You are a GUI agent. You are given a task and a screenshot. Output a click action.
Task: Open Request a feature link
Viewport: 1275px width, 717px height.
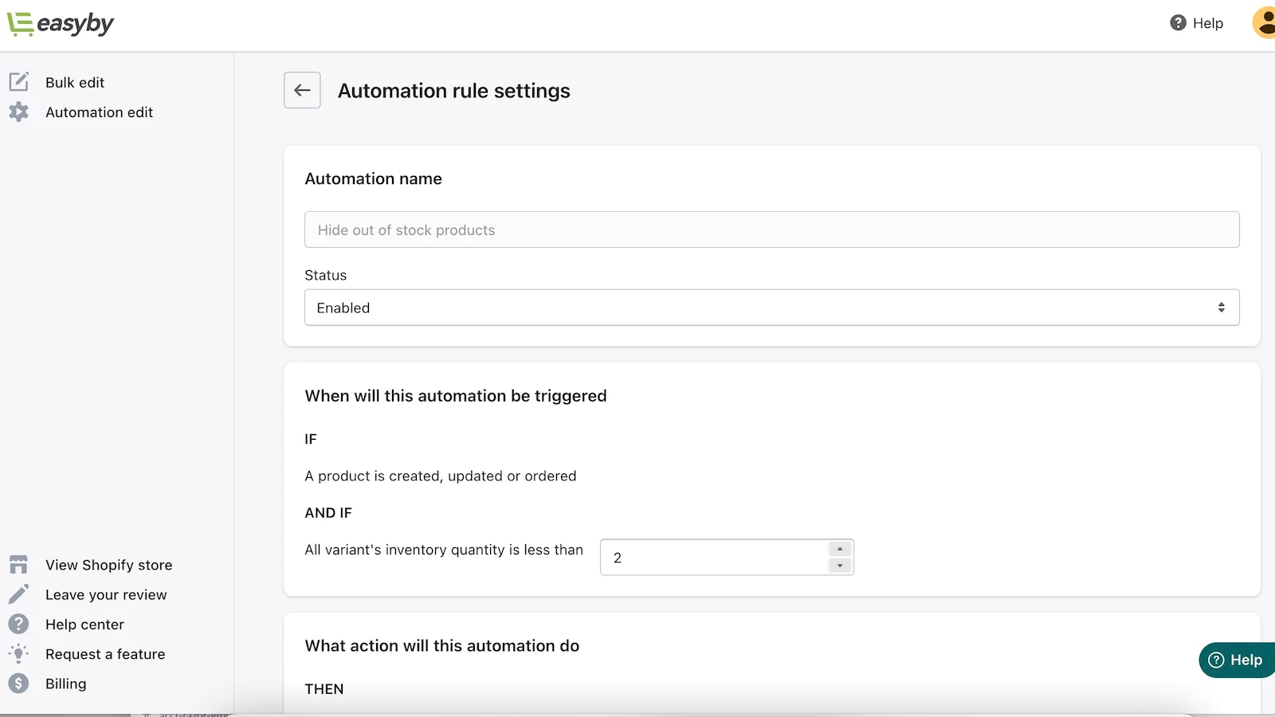tap(105, 654)
